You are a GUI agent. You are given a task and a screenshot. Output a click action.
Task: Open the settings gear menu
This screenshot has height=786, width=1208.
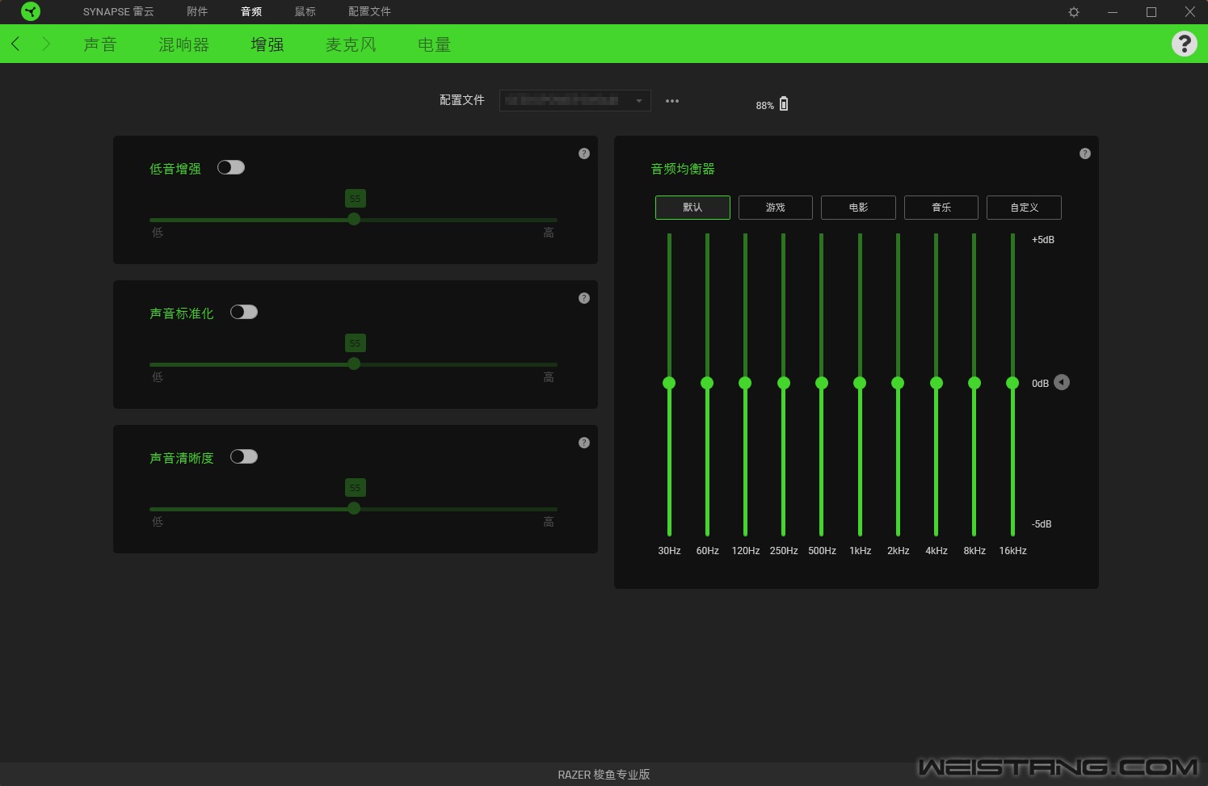[1073, 11]
